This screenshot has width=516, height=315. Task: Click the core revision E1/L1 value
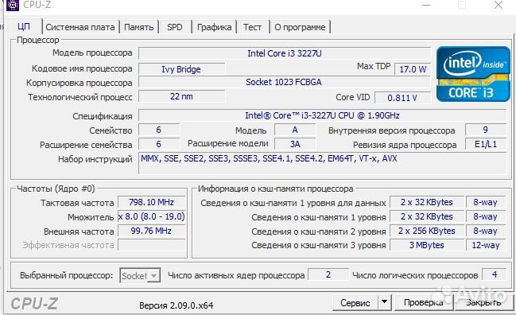click(486, 144)
